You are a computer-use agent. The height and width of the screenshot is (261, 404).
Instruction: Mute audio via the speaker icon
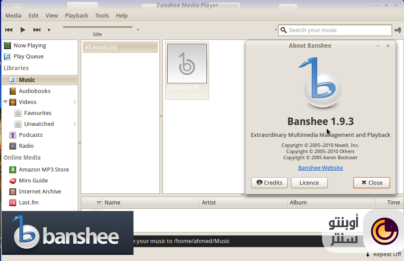[398, 30]
